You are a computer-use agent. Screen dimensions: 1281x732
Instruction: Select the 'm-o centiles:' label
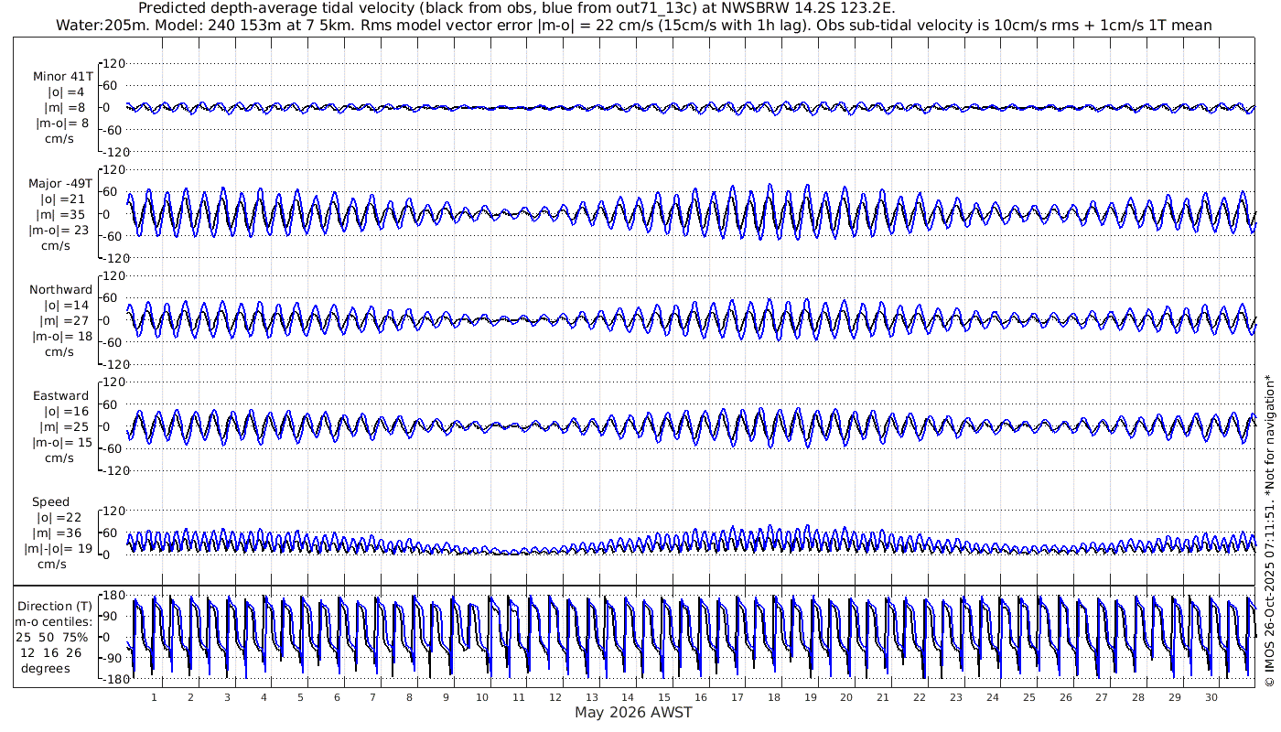(x=55, y=622)
